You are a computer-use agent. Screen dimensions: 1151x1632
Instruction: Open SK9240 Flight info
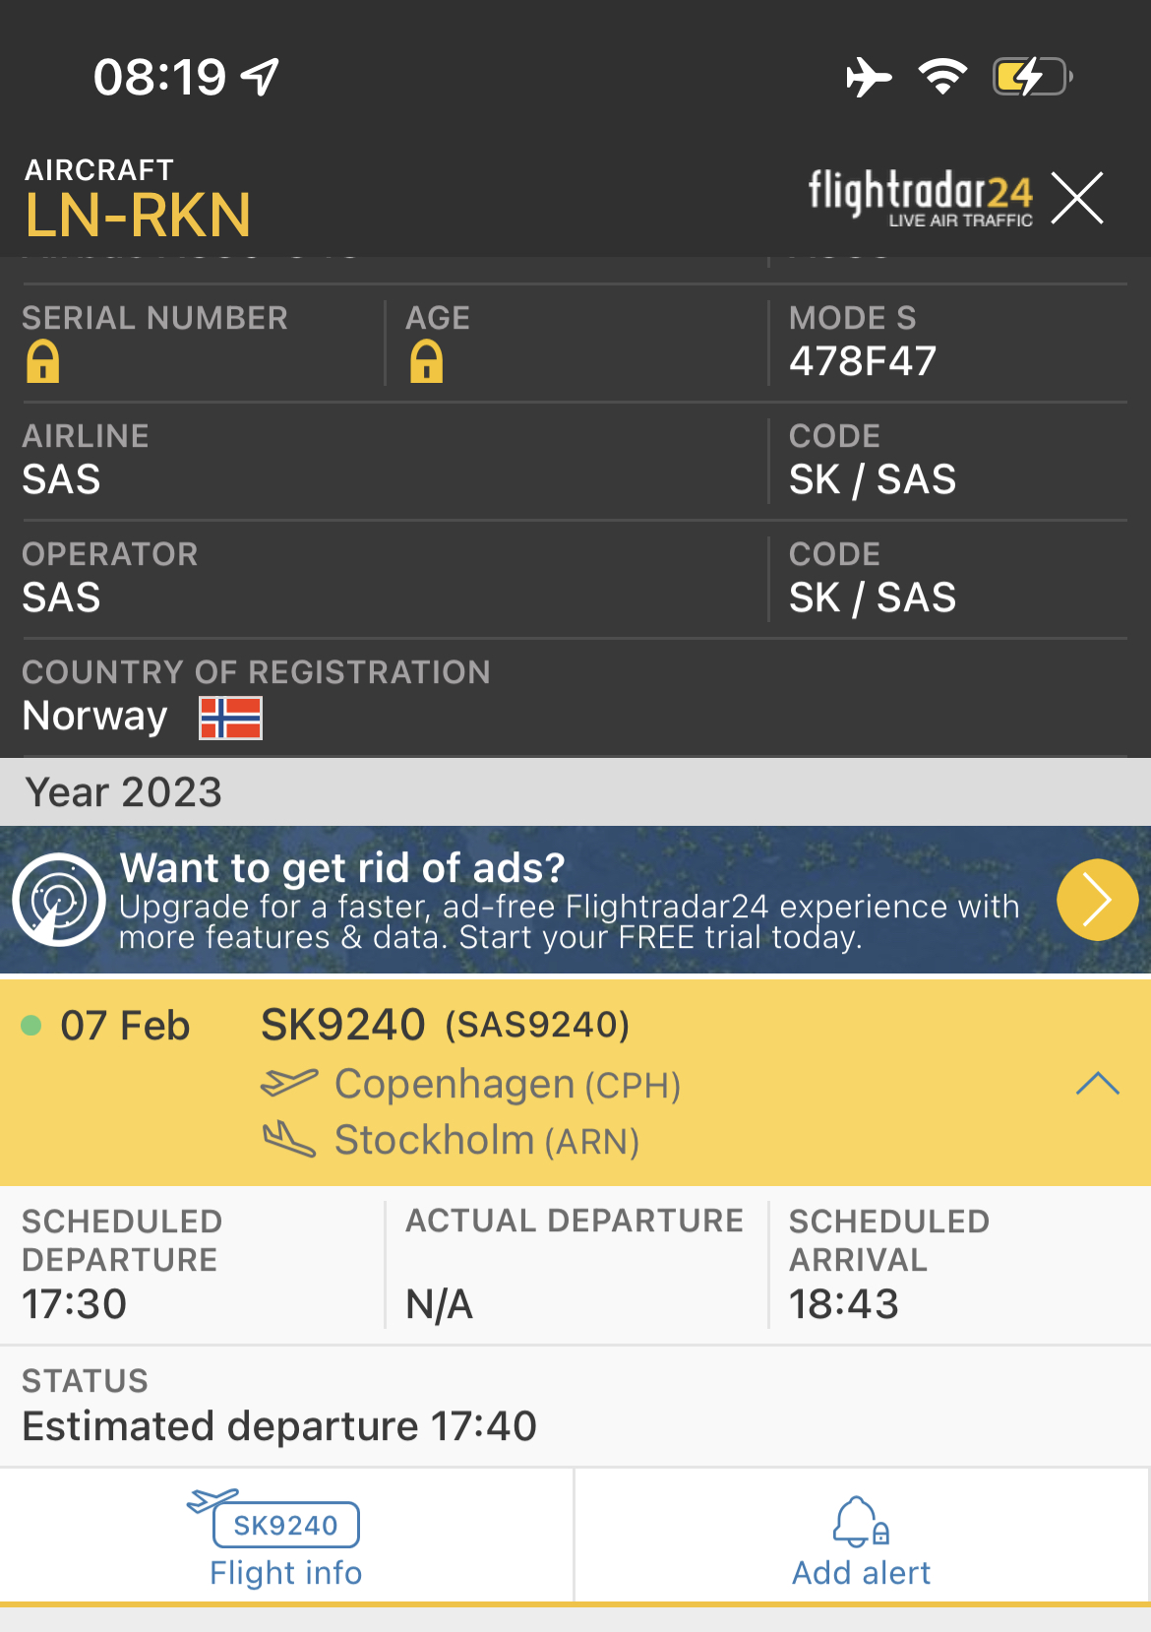(x=285, y=1540)
